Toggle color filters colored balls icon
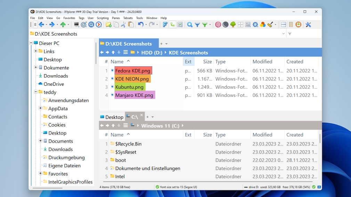This screenshot has height=197, width=351. 263,25
